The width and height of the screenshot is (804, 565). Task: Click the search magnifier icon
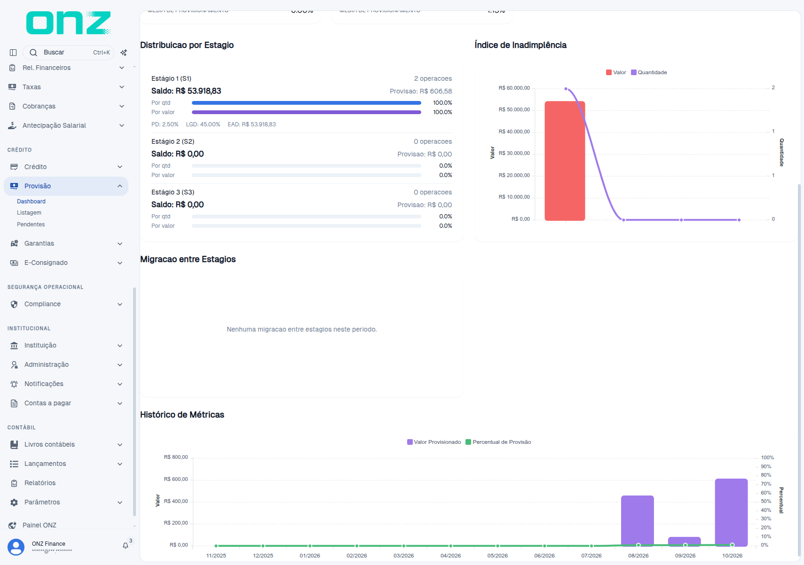[33, 53]
